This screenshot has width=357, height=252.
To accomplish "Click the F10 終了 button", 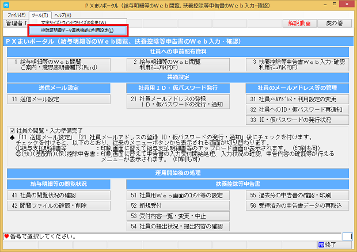I will tap(335, 245).
